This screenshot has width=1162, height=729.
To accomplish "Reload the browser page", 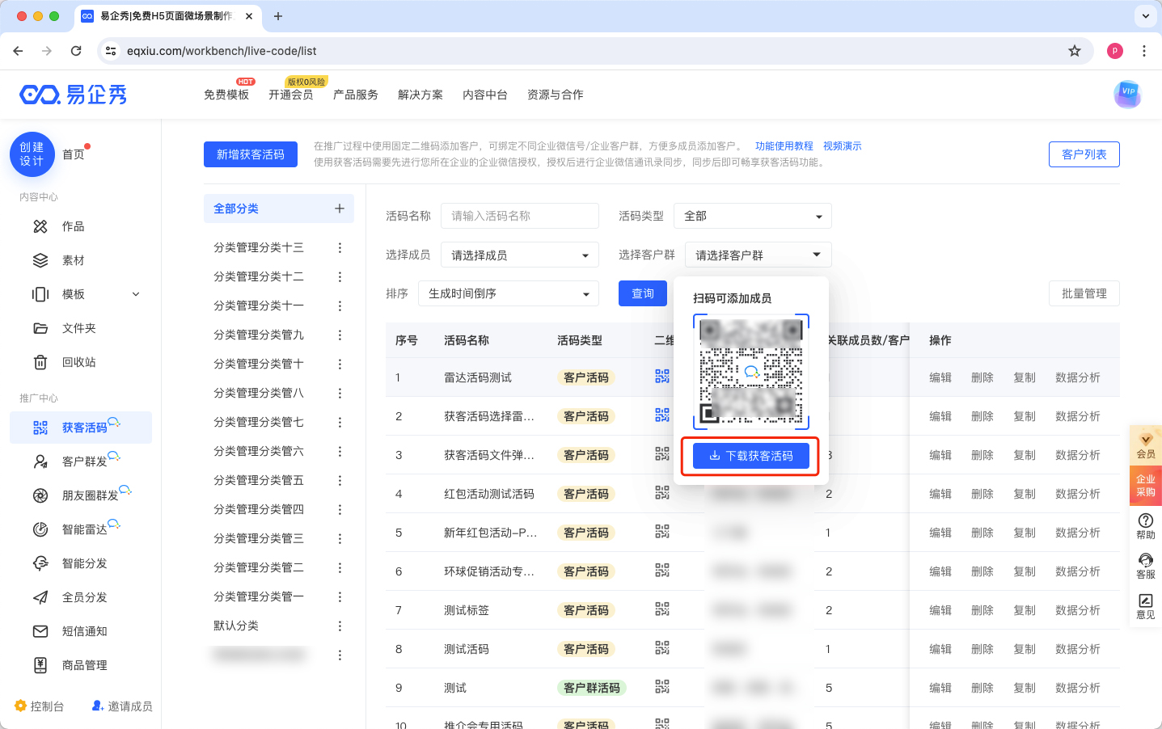I will (x=76, y=51).
